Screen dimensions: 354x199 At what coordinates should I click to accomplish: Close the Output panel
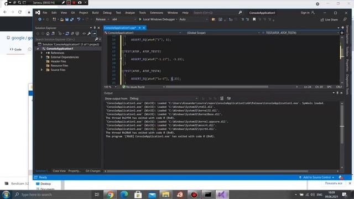coord(341,93)
